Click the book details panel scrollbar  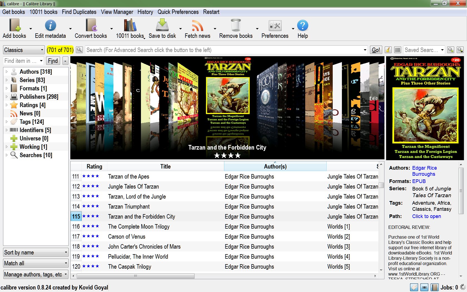click(461, 190)
